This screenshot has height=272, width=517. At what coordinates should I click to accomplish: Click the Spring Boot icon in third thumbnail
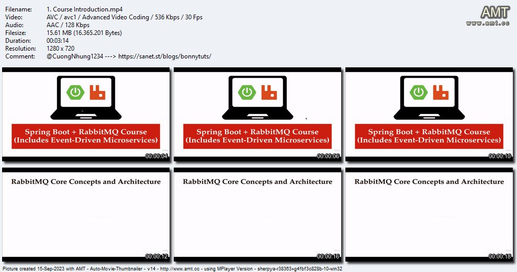[x=419, y=92]
